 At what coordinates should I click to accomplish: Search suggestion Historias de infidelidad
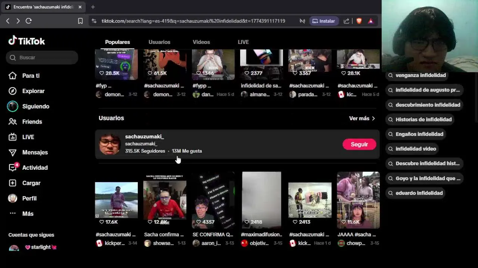pos(420,119)
